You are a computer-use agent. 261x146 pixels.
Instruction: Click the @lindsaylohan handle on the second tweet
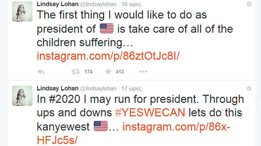[98, 88]
